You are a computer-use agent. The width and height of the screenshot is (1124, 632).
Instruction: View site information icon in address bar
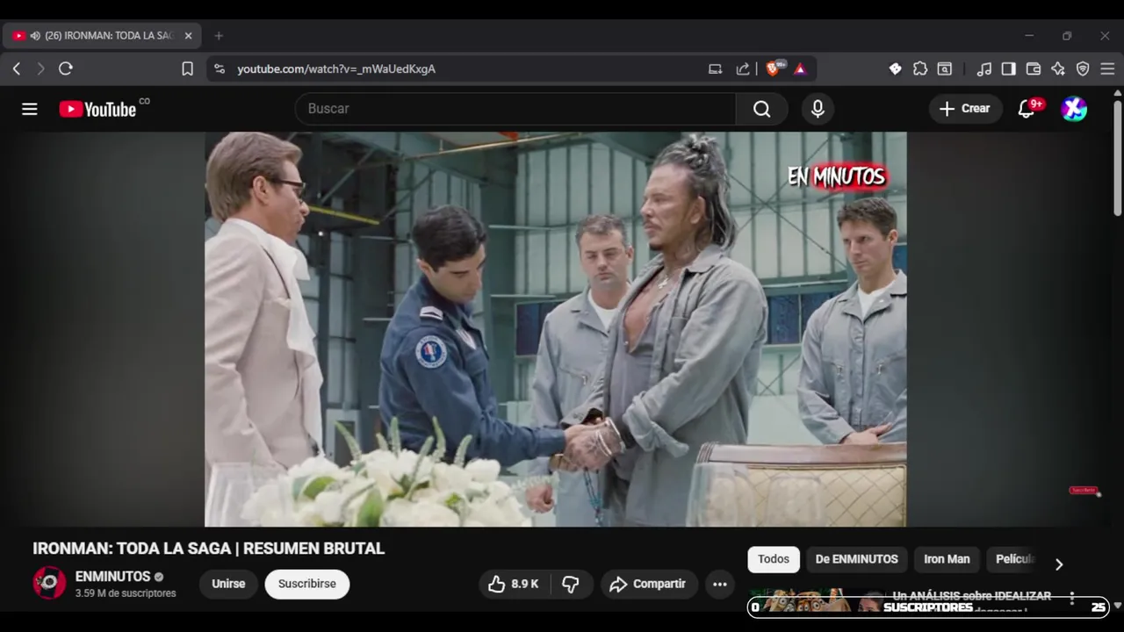(x=220, y=68)
